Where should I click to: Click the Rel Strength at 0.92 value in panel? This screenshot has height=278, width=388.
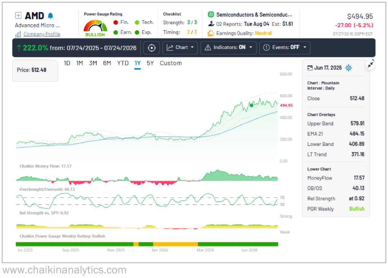[357, 198]
